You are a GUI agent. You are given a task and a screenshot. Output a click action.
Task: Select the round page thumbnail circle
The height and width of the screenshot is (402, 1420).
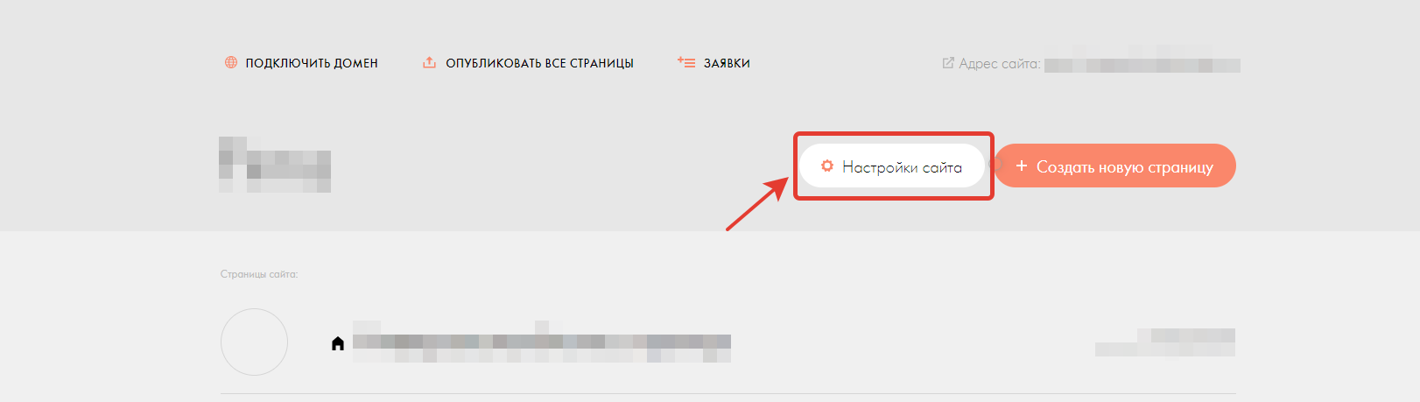point(254,342)
